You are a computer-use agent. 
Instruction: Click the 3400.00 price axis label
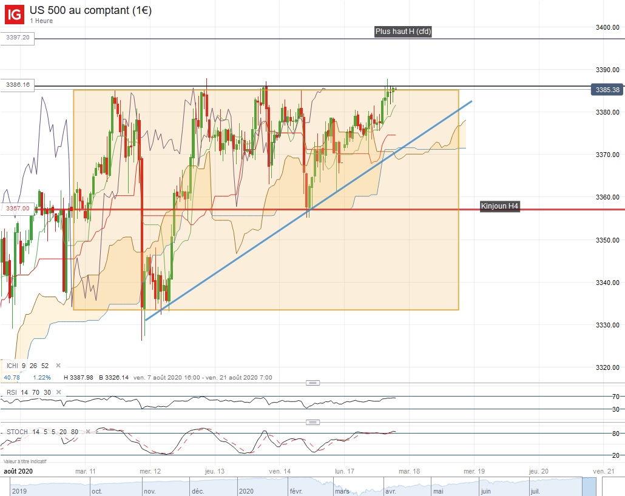[607, 27]
